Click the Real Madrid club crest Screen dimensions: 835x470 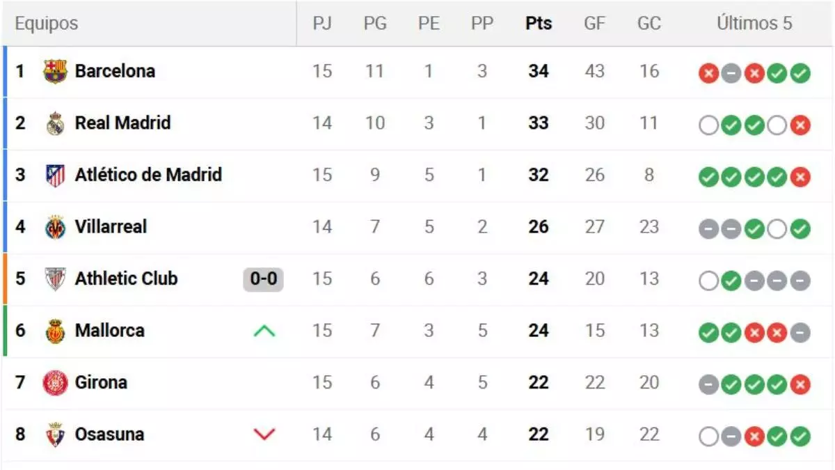(x=54, y=123)
